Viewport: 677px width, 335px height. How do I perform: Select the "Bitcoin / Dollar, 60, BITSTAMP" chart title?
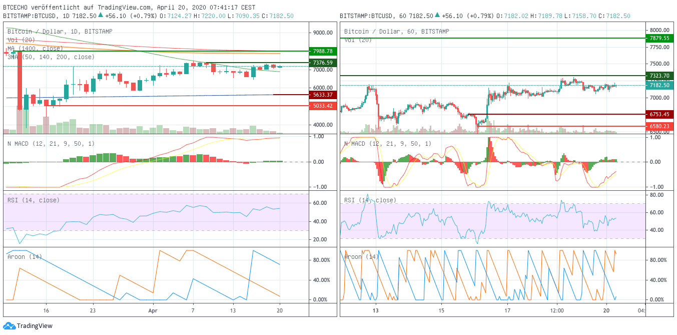coord(397,31)
